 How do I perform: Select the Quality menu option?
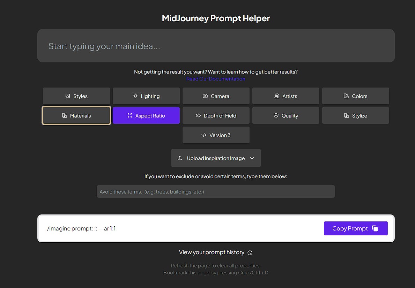tap(286, 115)
